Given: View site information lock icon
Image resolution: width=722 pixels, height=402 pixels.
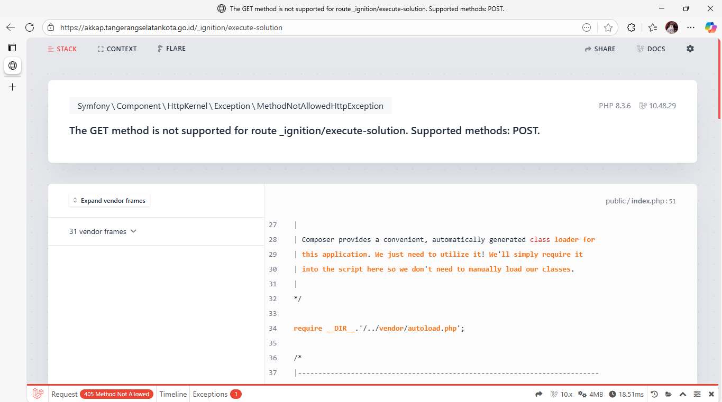Looking at the screenshot, I should [x=51, y=27].
